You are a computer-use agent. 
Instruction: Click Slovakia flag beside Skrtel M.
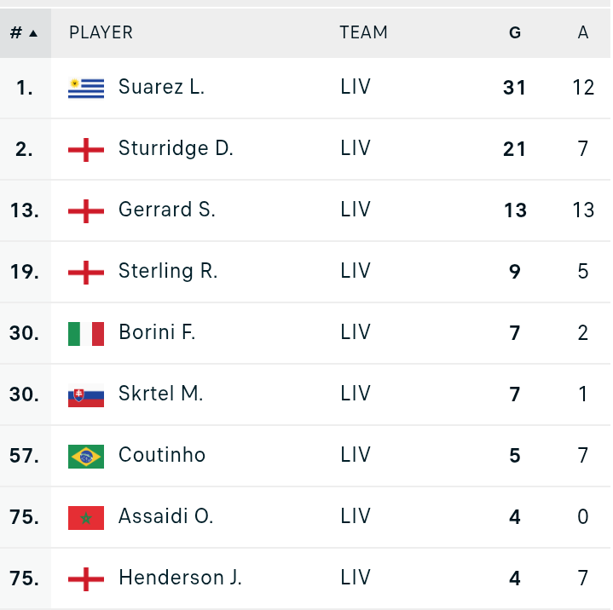(86, 394)
